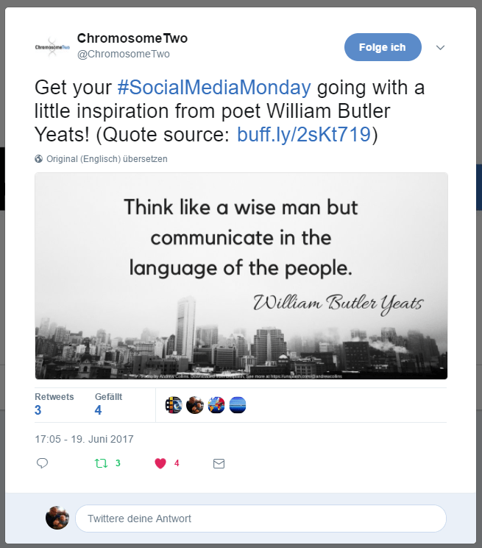Click the third liker avatar
The width and height of the screenshot is (482, 548).
216,405
